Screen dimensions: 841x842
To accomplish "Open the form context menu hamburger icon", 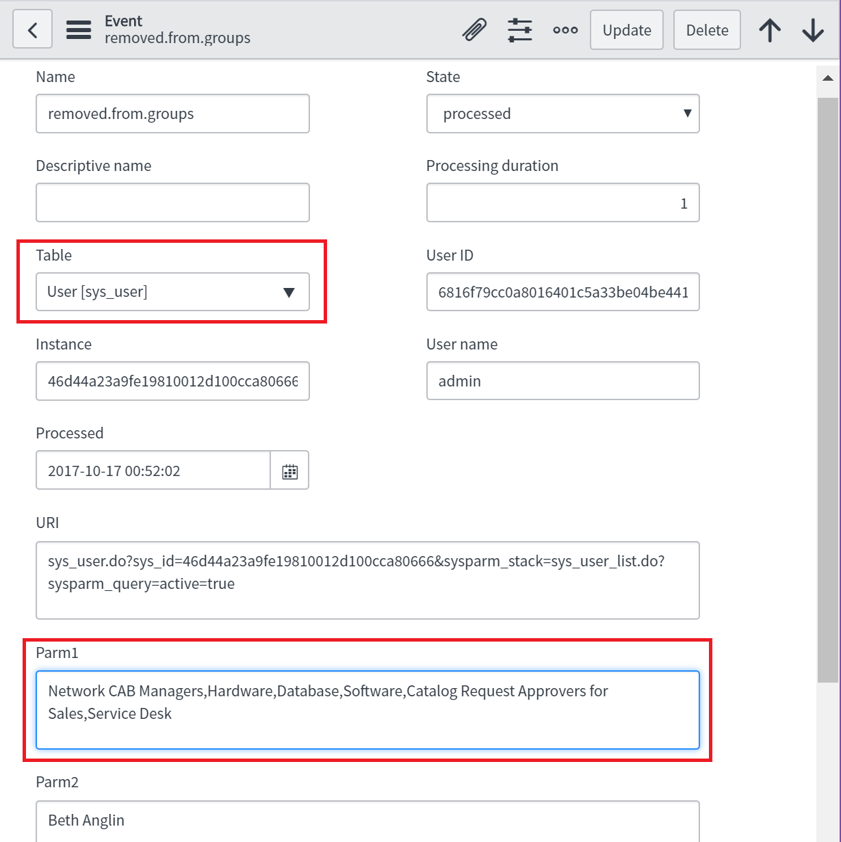I will click(x=78, y=30).
